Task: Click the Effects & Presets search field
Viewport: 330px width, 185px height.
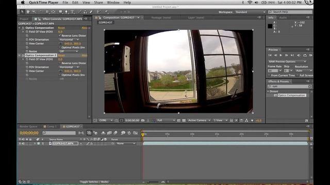Action: (289, 86)
